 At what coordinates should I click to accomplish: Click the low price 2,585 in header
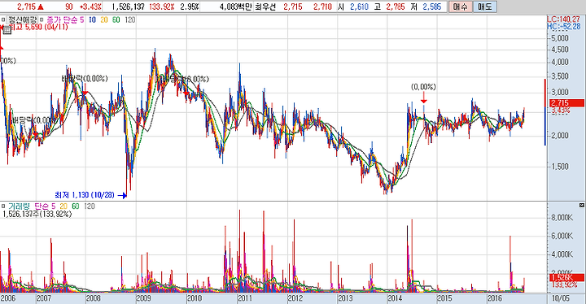432,7
